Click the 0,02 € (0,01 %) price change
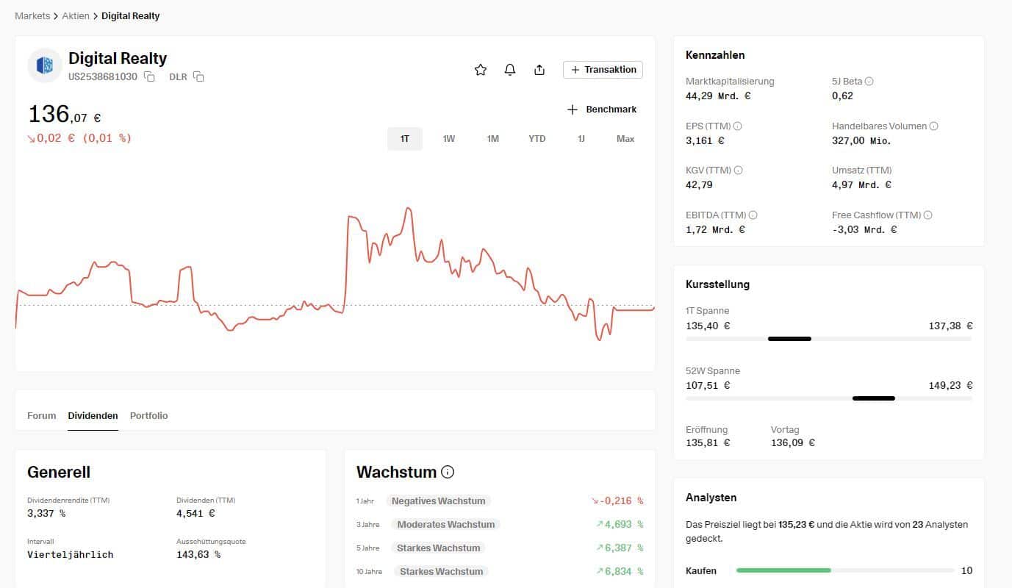This screenshot has height=588, width=1012. (79, 138)
